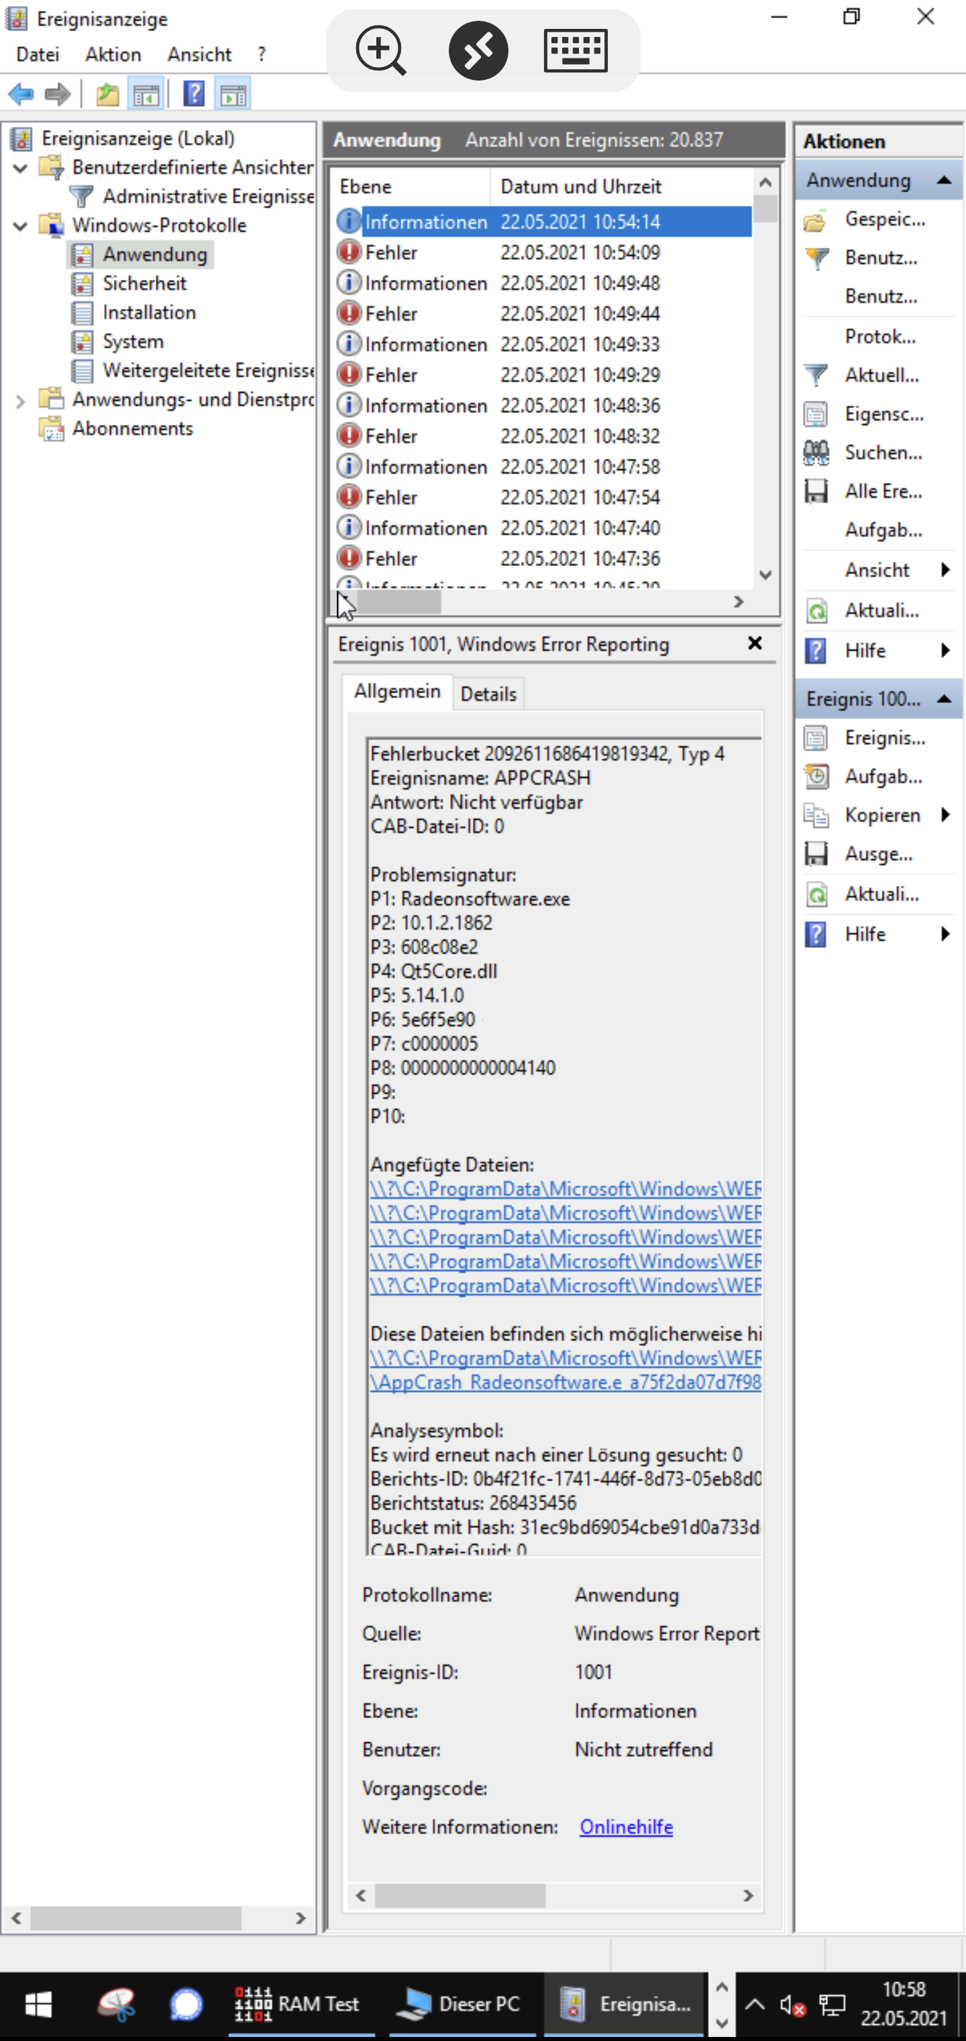Select the Informationen event at 10:49:48
The height and width of the screenshot is (2041, 966).
[x=543, y=283]
